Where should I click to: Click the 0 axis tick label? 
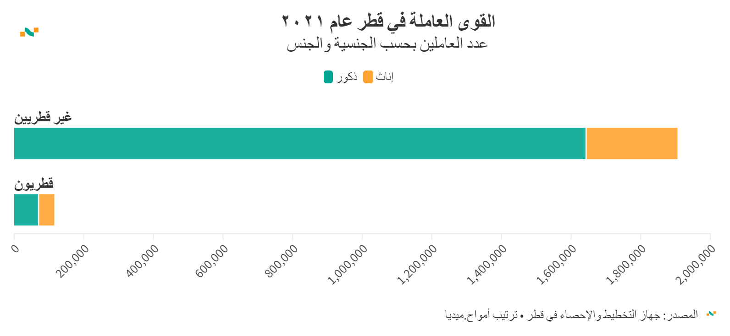tap(16, 249)
